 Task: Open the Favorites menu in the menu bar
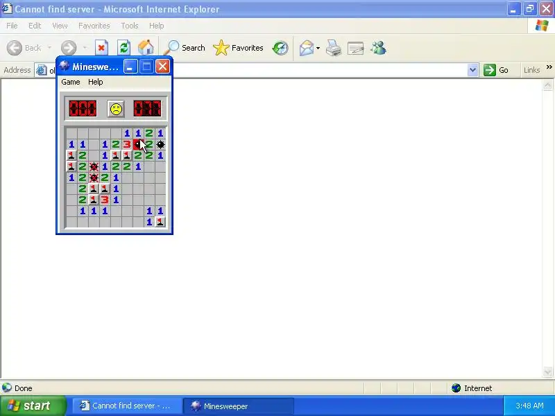pyautogui.click(x=94, y=26)
